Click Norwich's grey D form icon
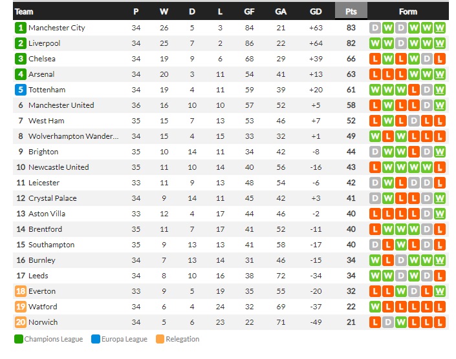Screen dimensions: 456x359 pyautogui.click(x=387, y=322)
